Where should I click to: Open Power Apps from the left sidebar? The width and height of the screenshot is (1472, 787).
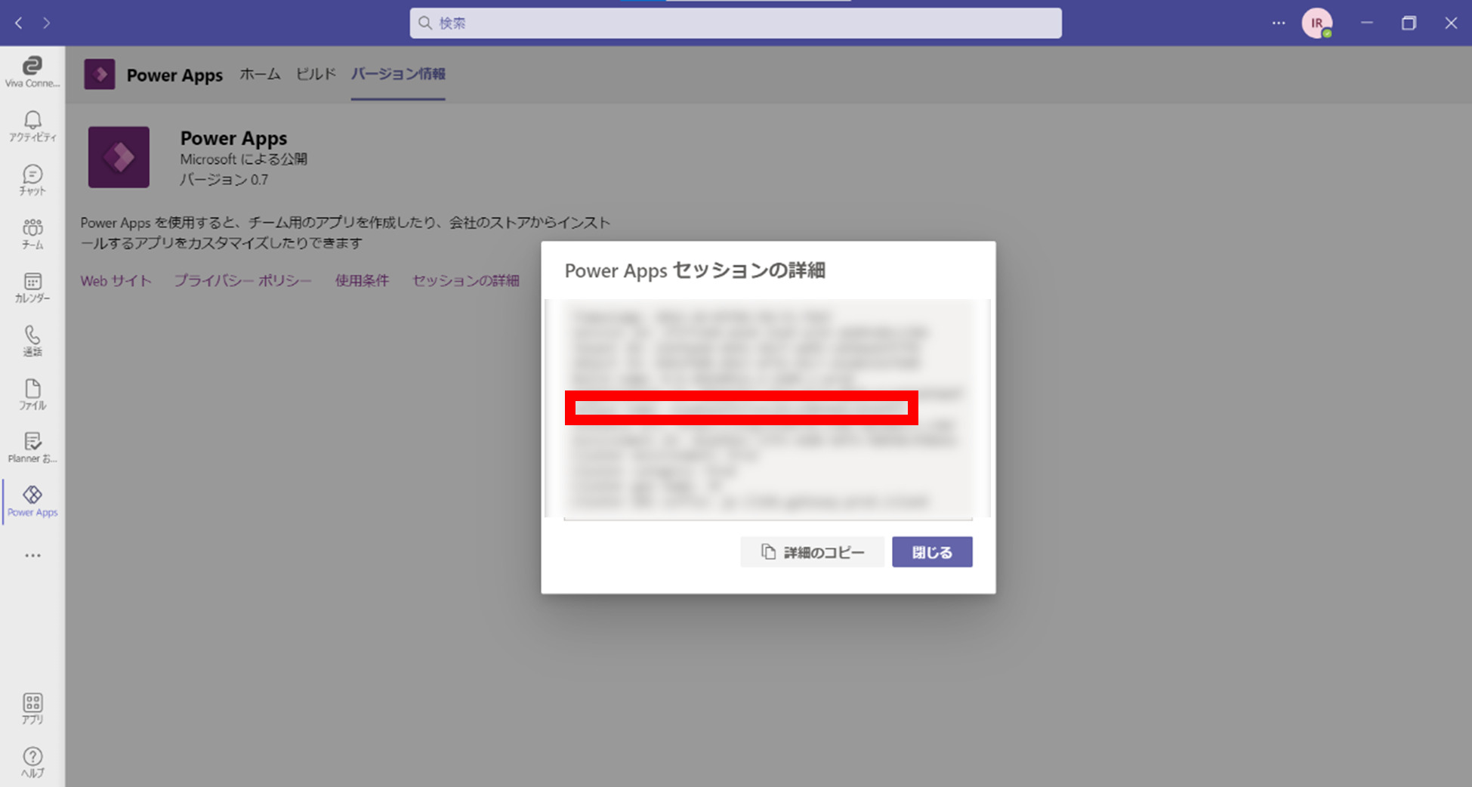[x=32, y=501]
